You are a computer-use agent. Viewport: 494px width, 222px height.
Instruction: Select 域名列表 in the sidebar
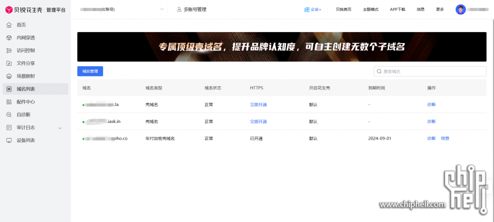[x=35, y=89]
